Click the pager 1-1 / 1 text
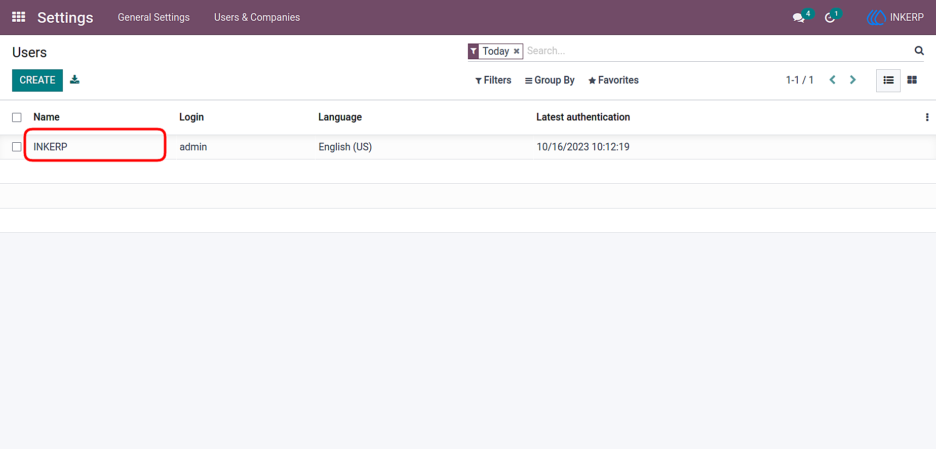This screenshot has height=449, width=936. coord(800,80)
